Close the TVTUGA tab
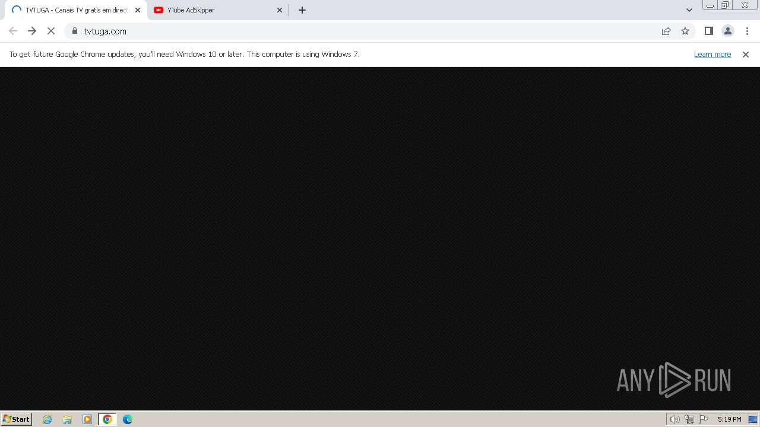This screenshot has width=760, height=427. pyautogui.click(x=138, y=10)
